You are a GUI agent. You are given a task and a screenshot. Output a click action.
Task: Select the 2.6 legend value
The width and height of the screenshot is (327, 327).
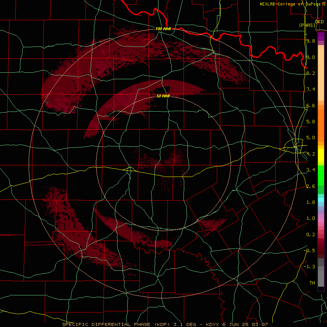311,186
